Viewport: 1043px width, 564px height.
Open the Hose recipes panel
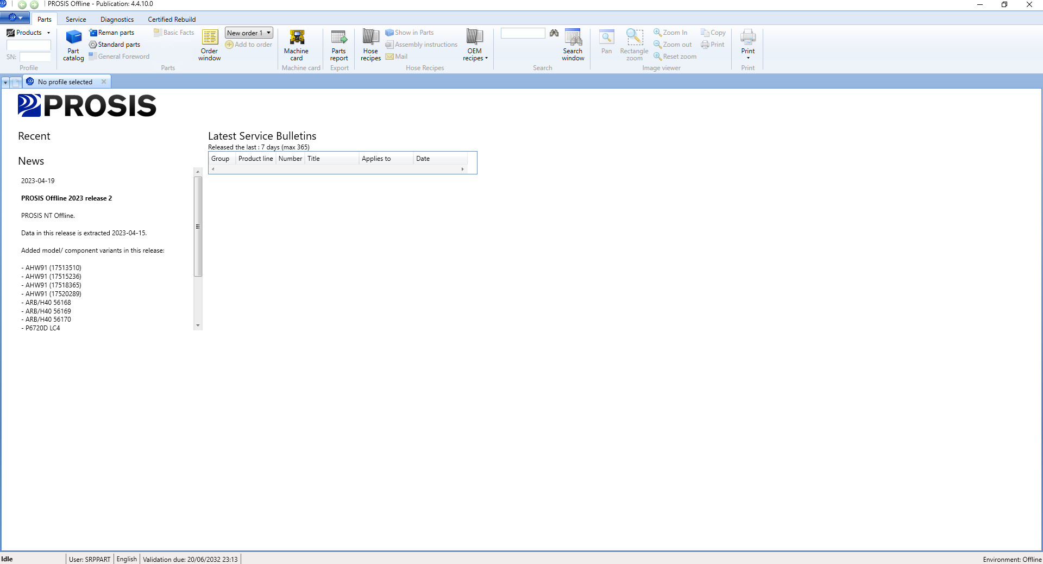[x=370, y=45]
